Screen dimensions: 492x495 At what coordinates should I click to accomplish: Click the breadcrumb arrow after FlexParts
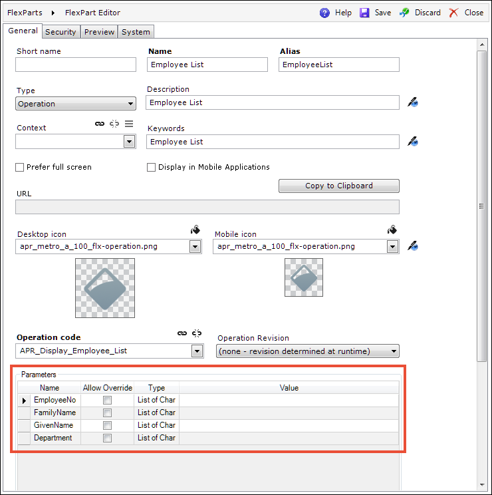53,13
